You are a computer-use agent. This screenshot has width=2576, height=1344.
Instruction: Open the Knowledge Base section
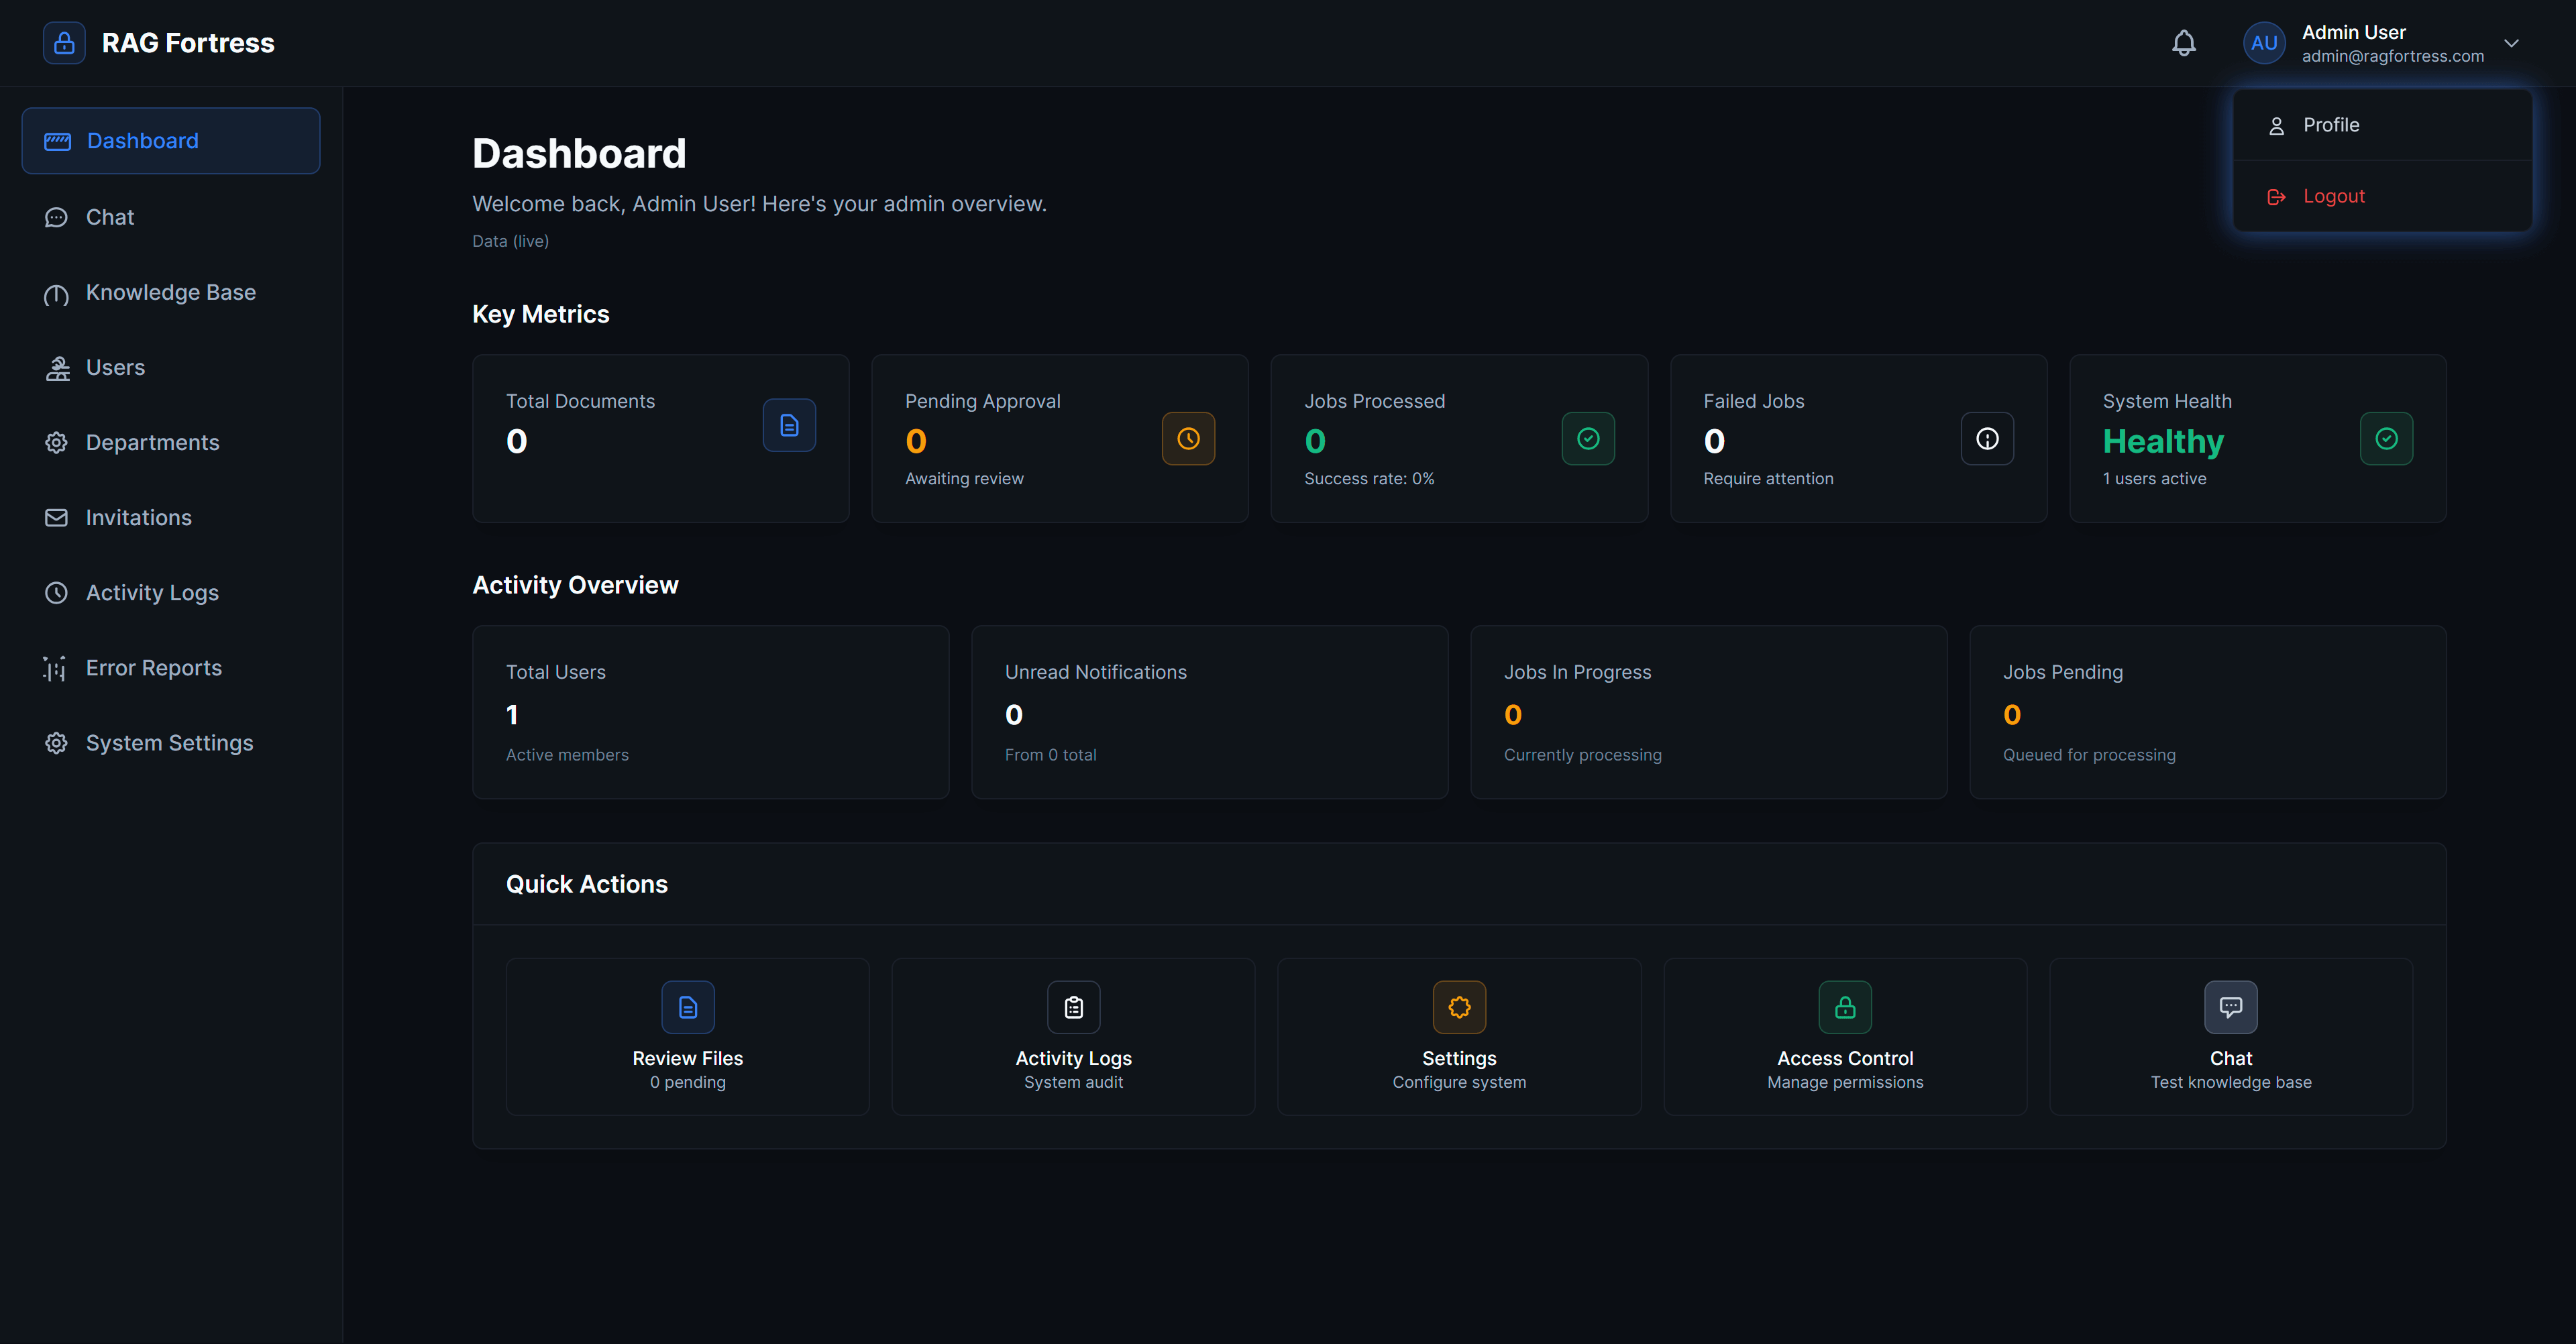(170, 292)
